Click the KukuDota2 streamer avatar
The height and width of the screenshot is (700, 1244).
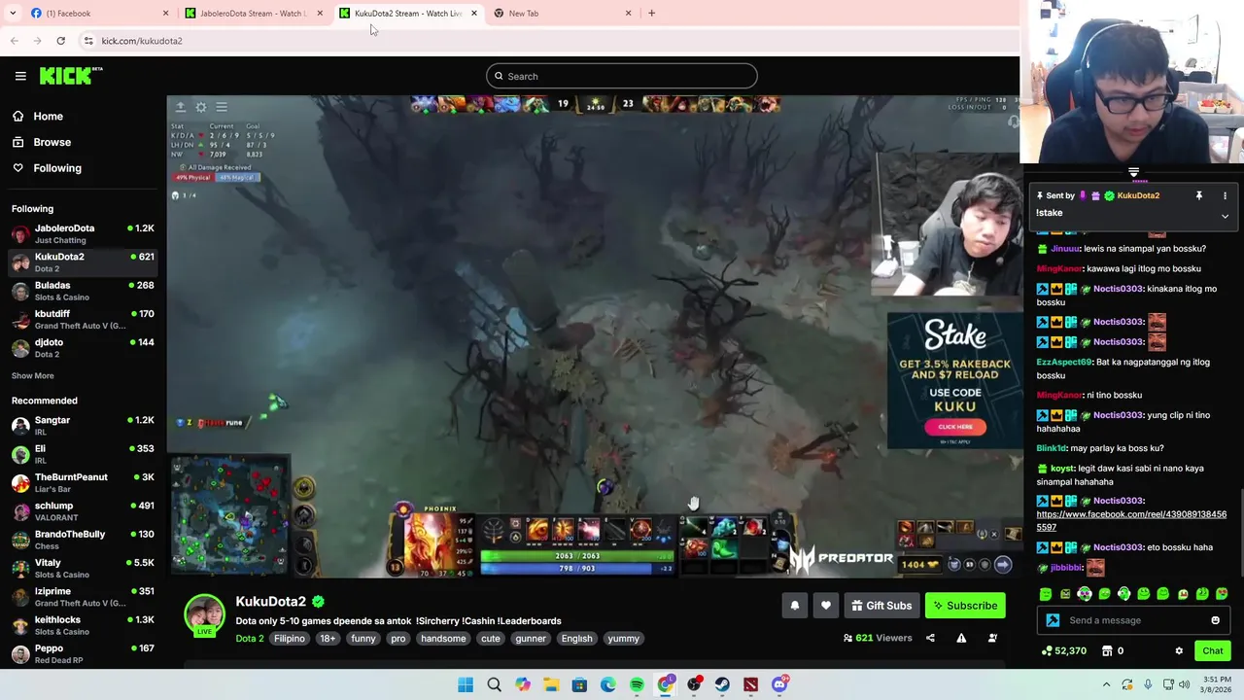point(205,614)
